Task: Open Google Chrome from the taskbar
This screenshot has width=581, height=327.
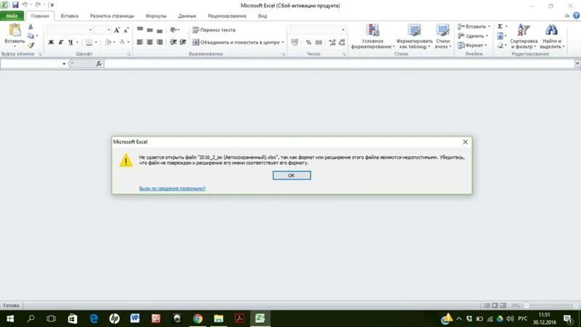Action: 198,318
